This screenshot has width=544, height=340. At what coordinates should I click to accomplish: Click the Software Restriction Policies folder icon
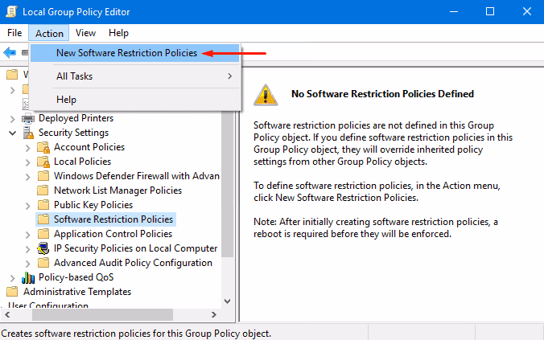coord(43,219)
